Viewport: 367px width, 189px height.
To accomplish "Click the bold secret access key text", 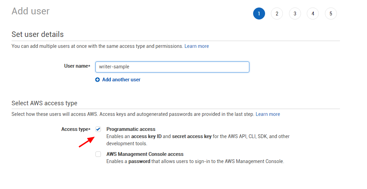I will (x=192, y=136).
